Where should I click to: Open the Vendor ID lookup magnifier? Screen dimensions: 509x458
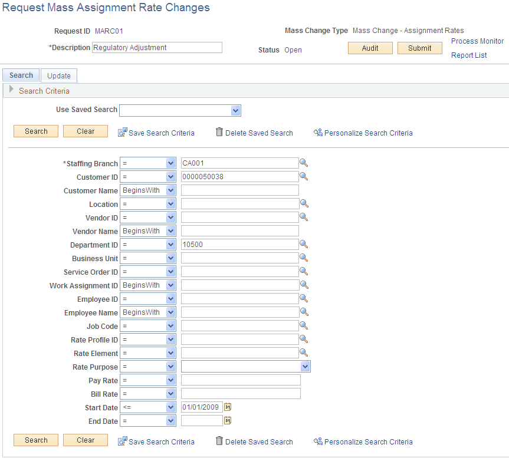(304, 218)
